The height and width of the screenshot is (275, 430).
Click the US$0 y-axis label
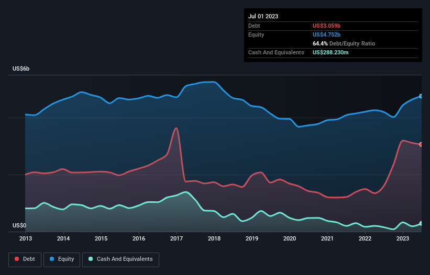tap(19, 225)
